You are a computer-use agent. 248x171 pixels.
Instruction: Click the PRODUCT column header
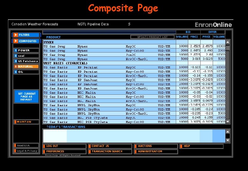53,37
